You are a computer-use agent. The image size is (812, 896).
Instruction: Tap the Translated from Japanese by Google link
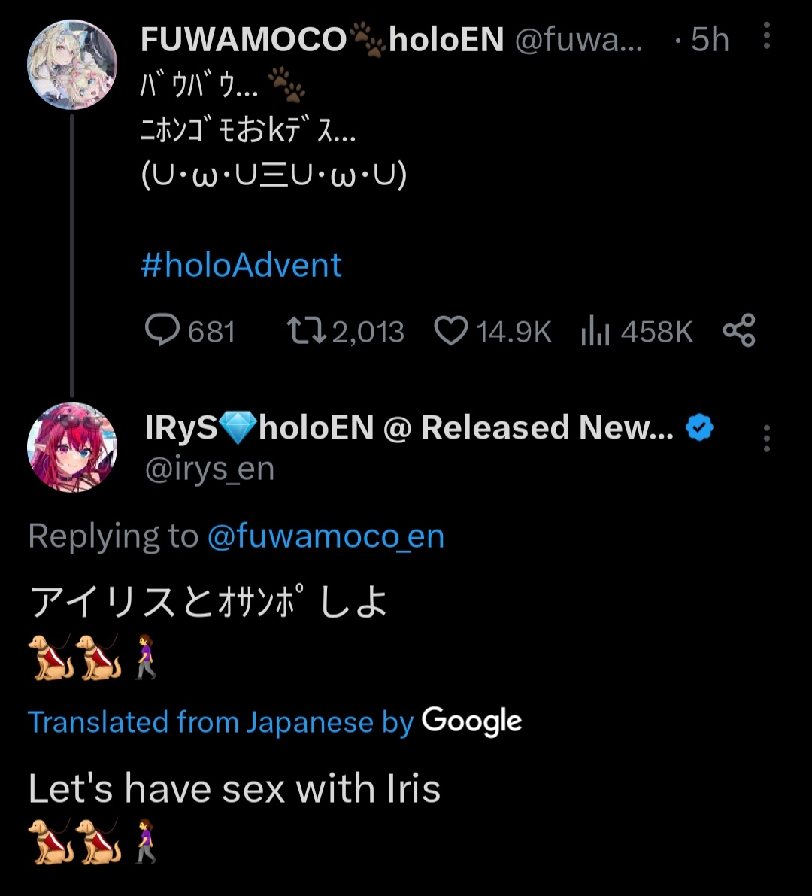point(274,722)
